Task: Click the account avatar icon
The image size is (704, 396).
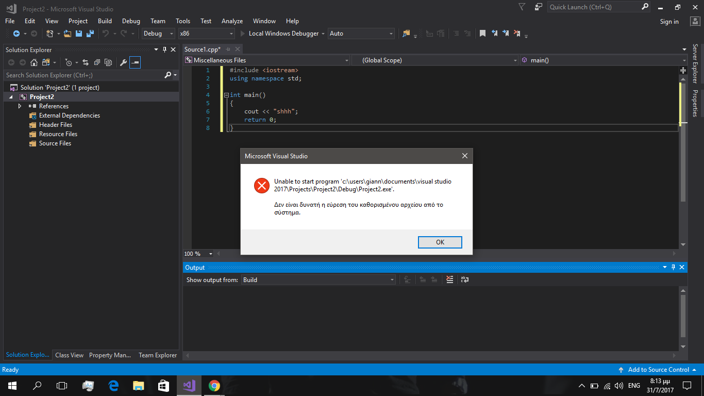Action: (695, 21)
